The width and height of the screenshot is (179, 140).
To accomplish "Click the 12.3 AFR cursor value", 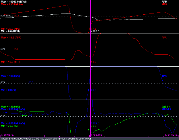I will point(94,62).
